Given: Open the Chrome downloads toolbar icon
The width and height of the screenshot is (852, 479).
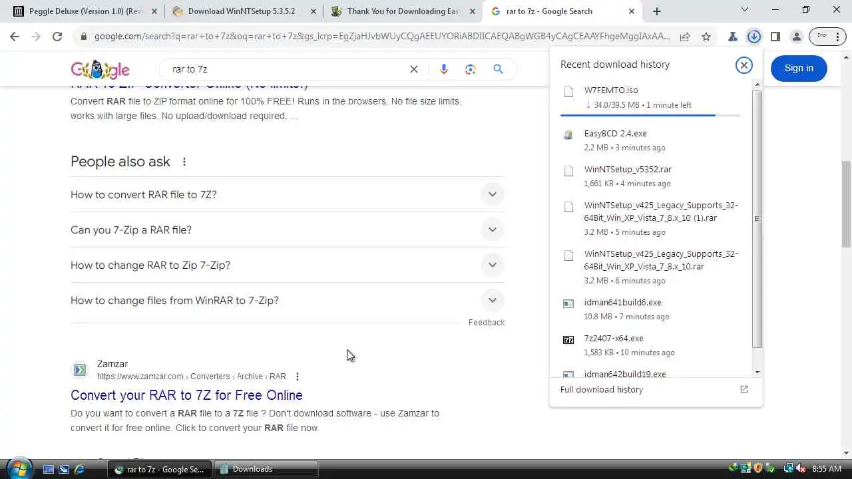Looking at the screenshot, I should point(754,37).
